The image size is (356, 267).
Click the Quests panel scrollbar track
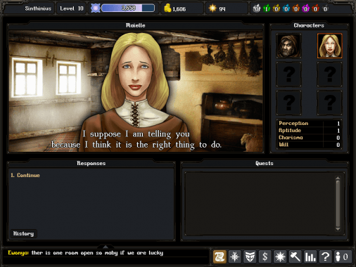click(x=338, y=204)
